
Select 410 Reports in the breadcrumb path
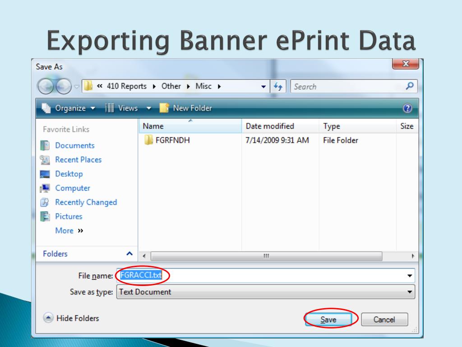(127, 86)
